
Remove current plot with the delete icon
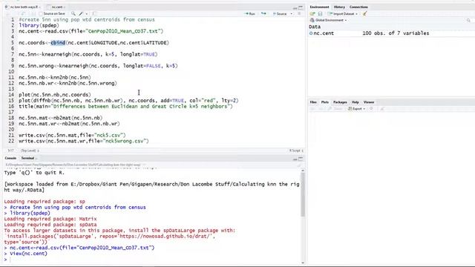(372, 109)
